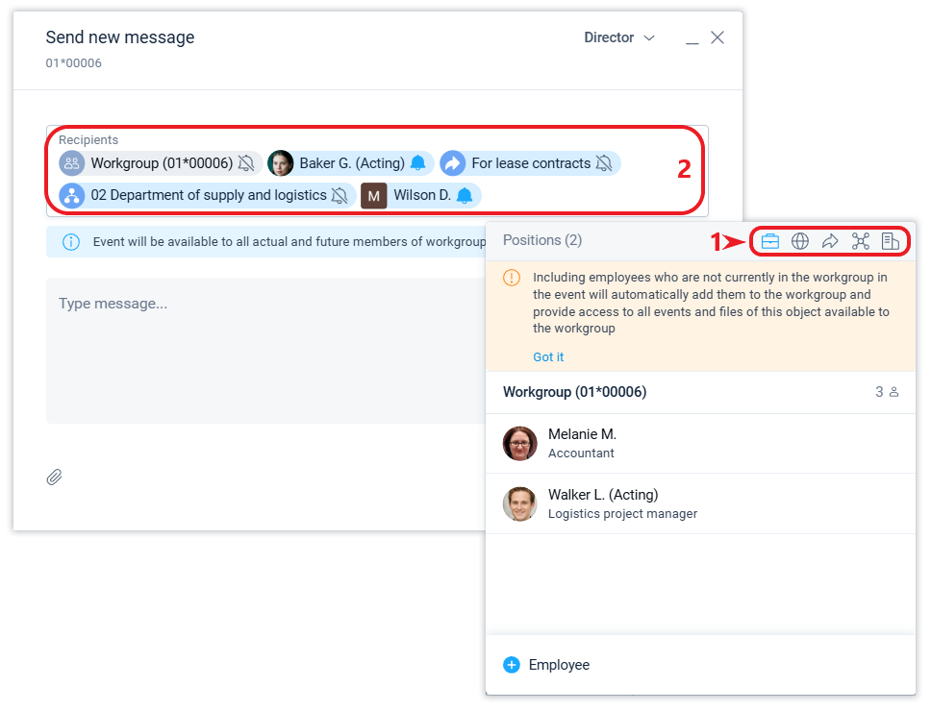Screen dimensions: 931x711
Task: Toggle notification bell for Workgroup (01*00006)
Action: click(246, 163)
